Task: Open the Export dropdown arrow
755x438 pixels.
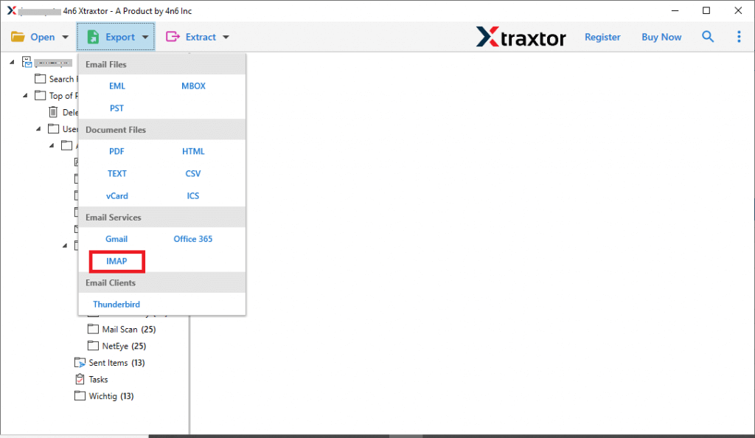Action: tap(145, 36)
